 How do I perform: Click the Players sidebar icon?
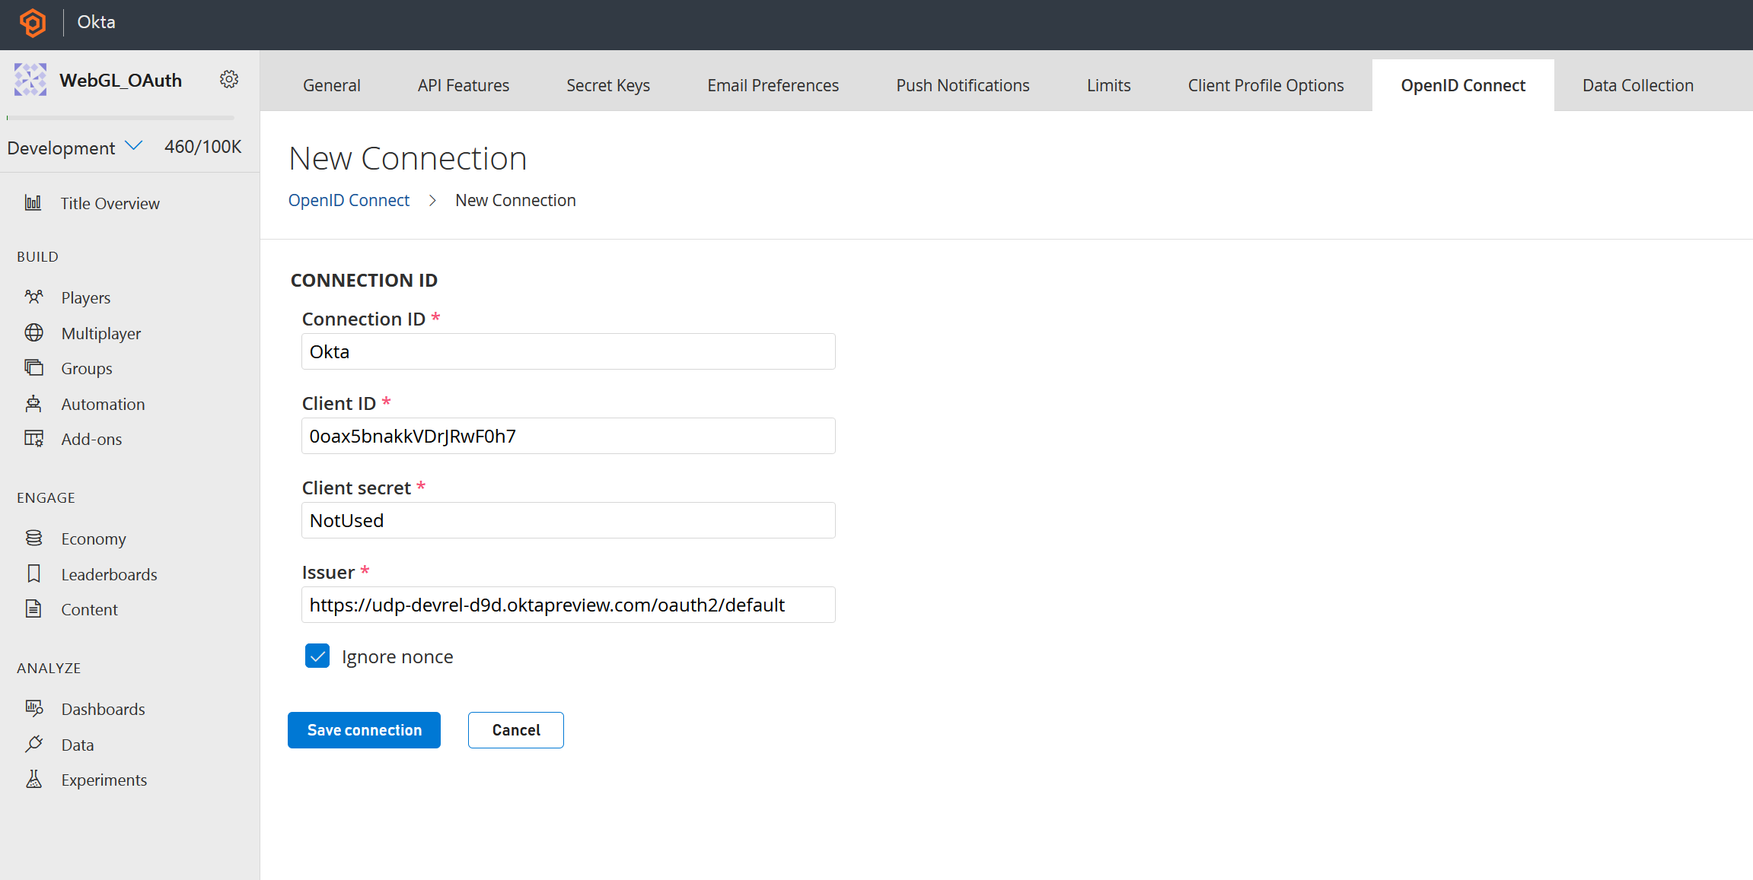pyautogui.click(x=33, y=297)
